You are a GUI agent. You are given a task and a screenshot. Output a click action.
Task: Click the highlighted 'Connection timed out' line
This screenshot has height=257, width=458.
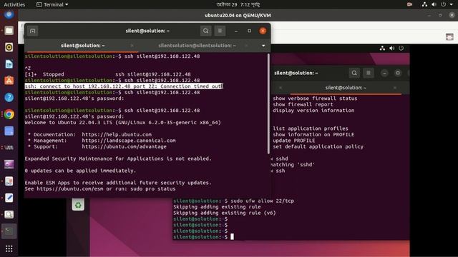click(x=124, y=86)
